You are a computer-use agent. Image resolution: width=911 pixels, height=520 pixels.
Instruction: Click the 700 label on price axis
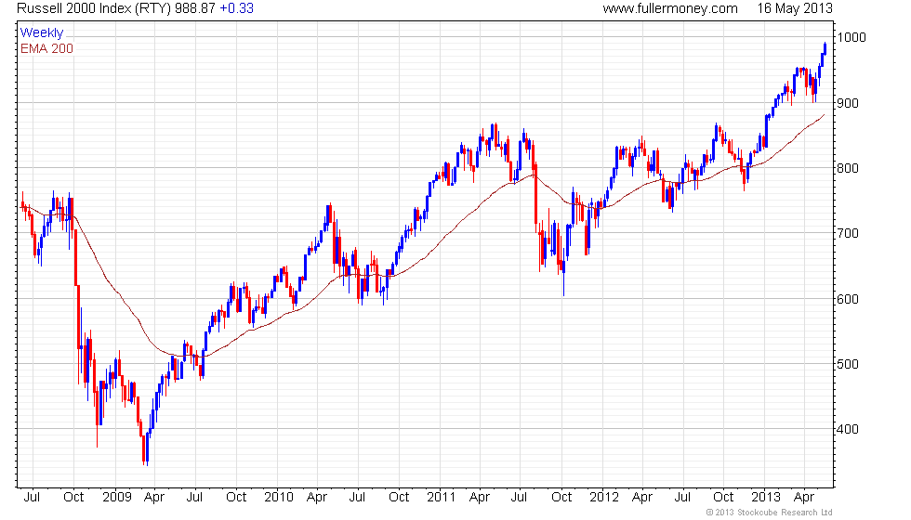click(x=848, y=233)
